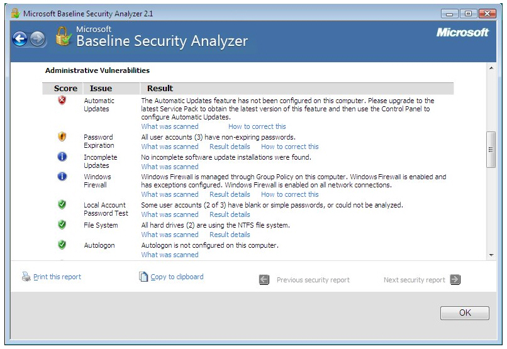Open Result details for Local Account Password Test
Image resolution: width=507 pixels, height=349 pixels.
click(230, 214)
